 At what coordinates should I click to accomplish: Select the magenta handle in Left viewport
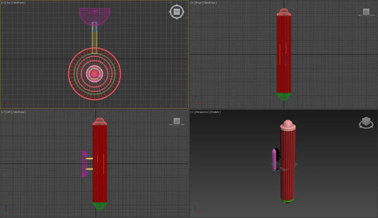84,164
